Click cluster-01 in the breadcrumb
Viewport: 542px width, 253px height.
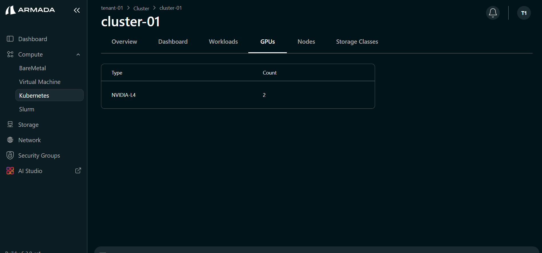pyautogui.click(x=170, y=8)
